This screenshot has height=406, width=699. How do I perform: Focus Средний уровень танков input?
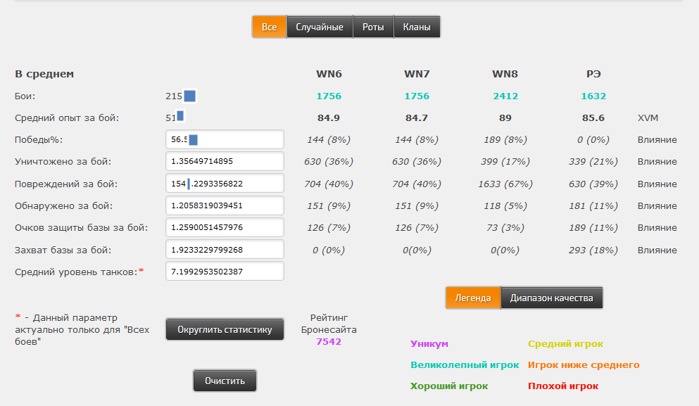pyautogui.click(x=225, y=271)
